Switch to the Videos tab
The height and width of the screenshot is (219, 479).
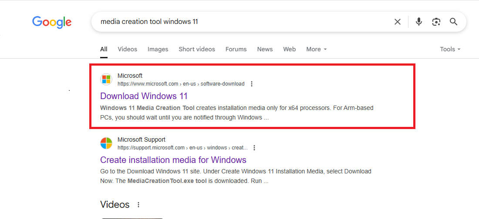click(x=127, y=49)
